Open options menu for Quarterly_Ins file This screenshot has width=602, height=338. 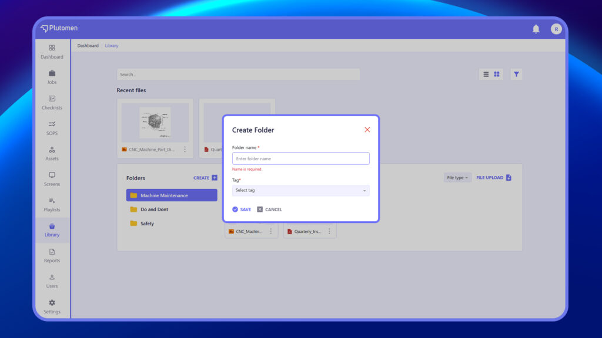tap(329, 231)
